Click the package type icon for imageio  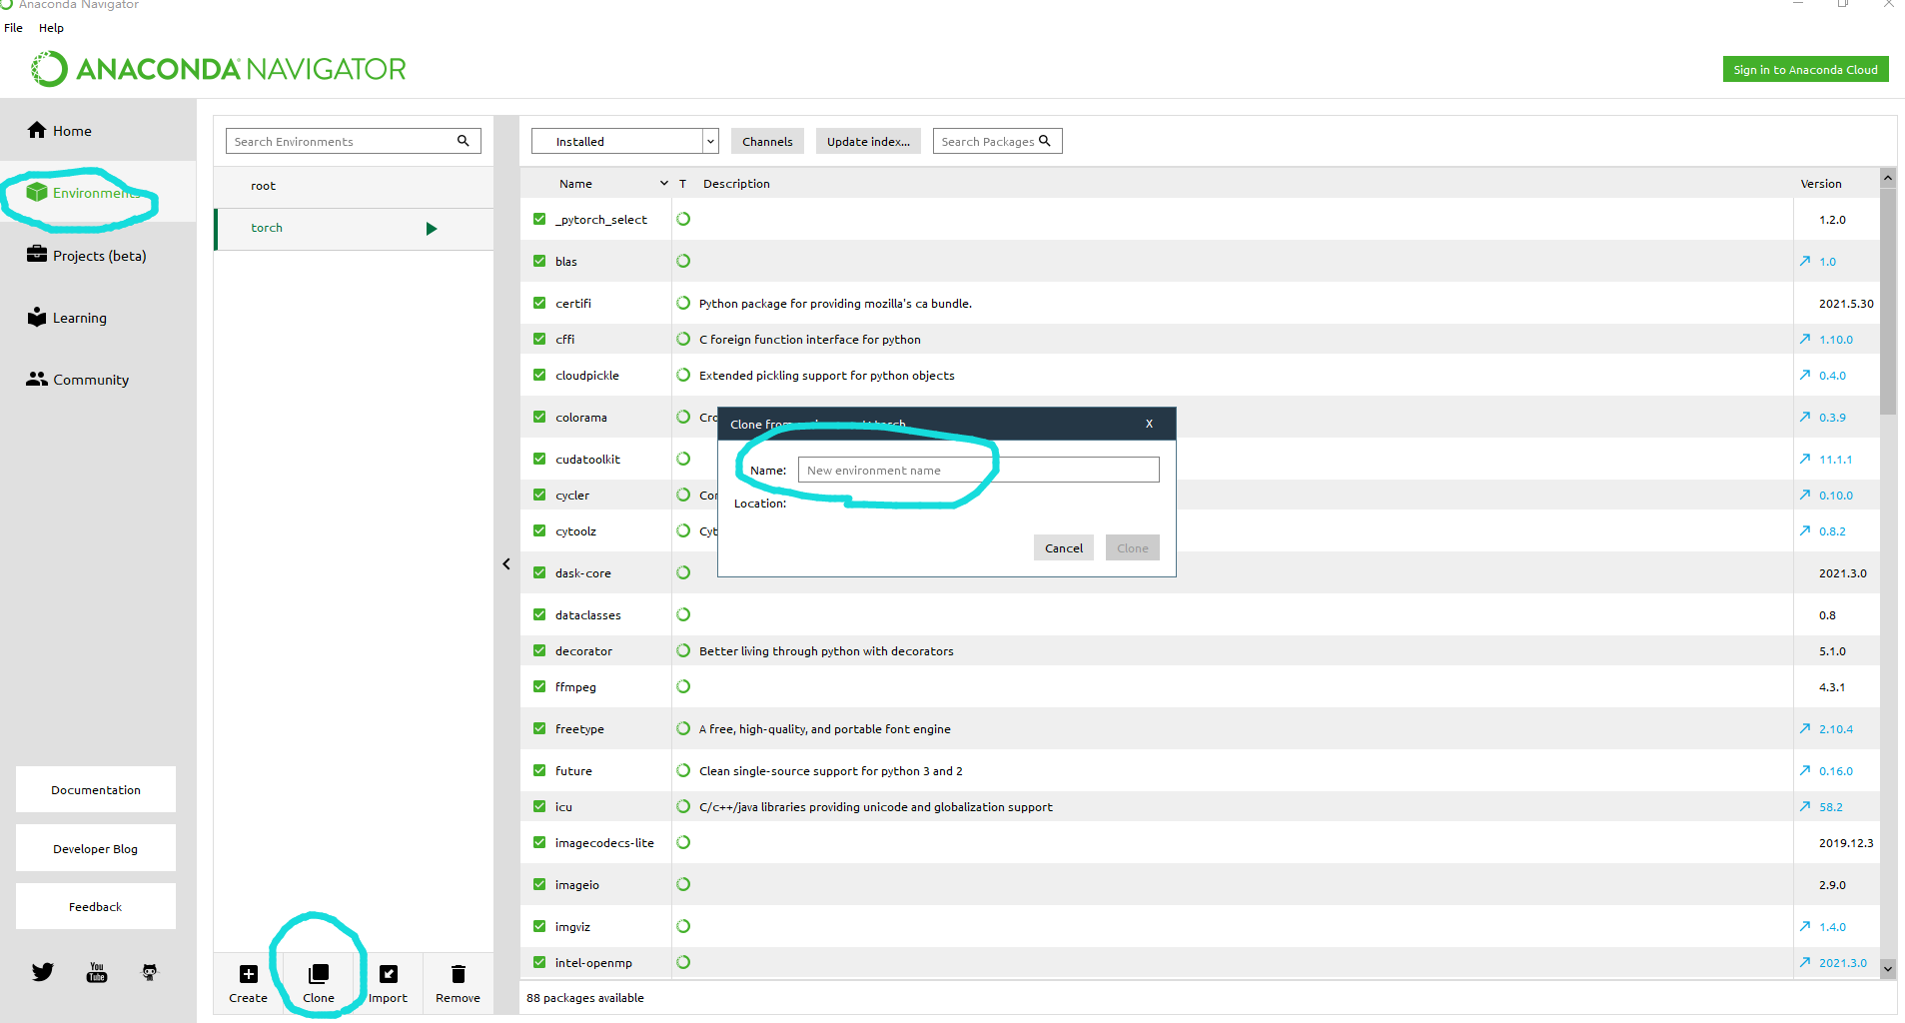(683, 884)
